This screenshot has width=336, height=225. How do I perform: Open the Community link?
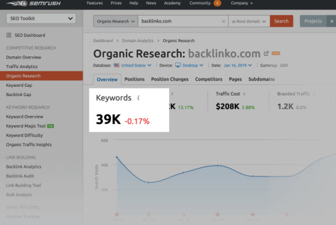click(x=200, y=3)
